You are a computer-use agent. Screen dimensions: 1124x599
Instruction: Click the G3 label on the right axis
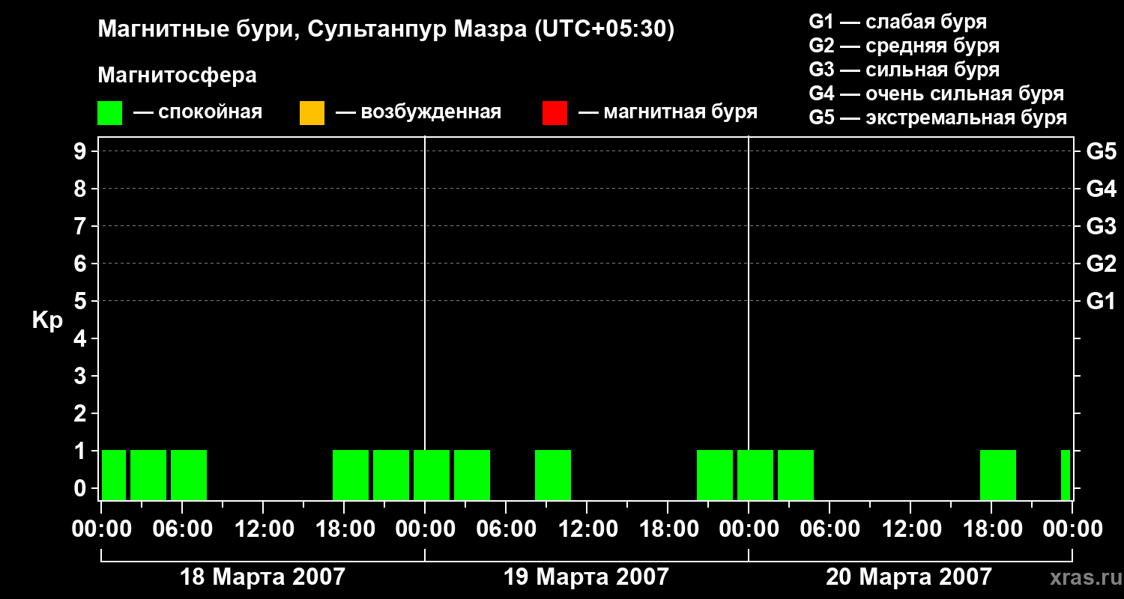pyautogui.click(x=1102, y=226)
